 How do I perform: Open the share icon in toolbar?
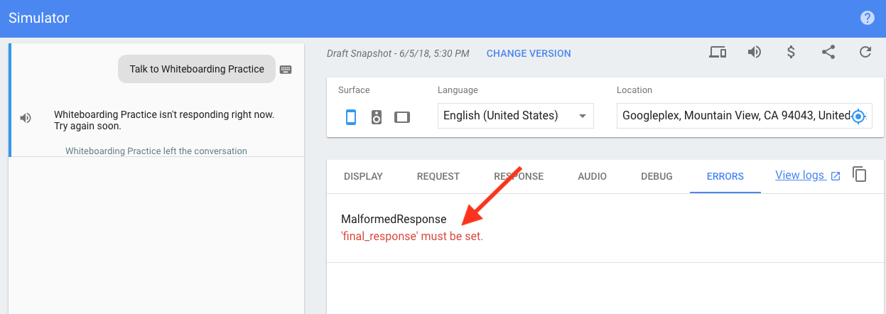tap(828, 52)
